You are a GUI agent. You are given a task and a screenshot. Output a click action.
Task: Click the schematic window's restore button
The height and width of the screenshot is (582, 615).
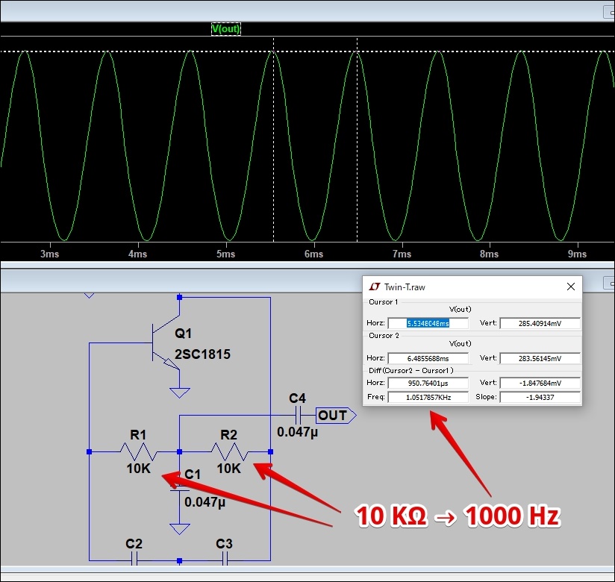click(609, 283)
